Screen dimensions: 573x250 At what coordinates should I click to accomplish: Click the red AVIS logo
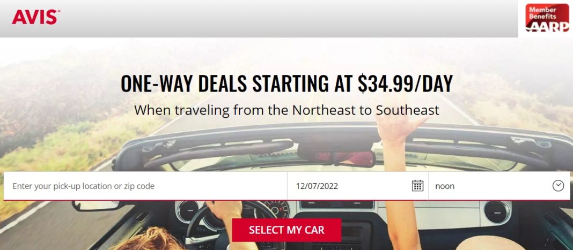click(36, 17)
